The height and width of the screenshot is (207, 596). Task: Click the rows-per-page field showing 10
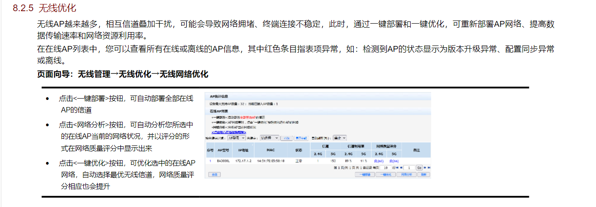pyautogui.click(x=386, y=168)
